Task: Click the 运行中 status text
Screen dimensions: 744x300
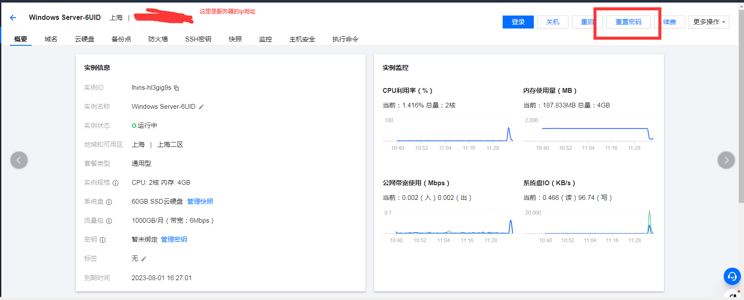Action: pos(147,126)
